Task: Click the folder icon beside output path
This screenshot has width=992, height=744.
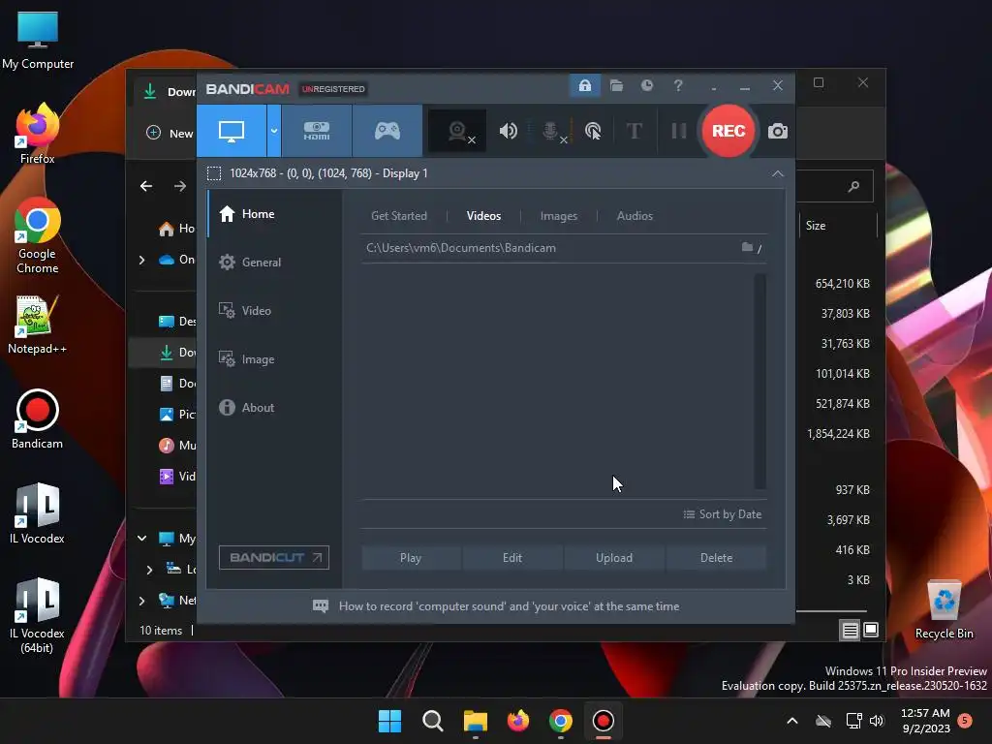Action: pyautogui.click(x=747, y=247)
